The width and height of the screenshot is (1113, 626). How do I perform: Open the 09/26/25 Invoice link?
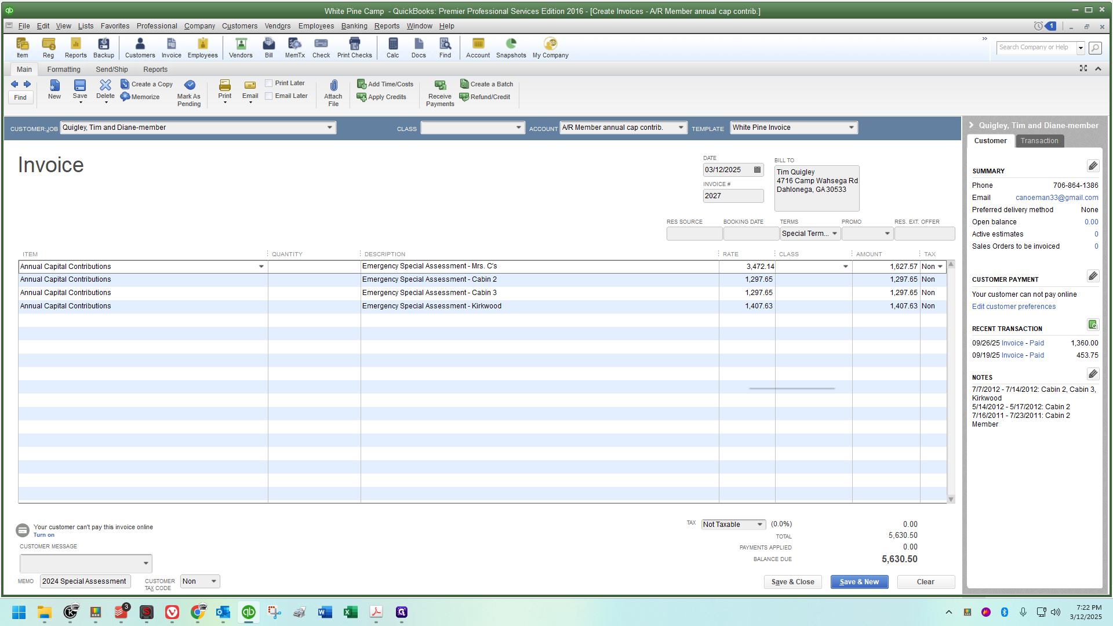tap(1012, 343)
